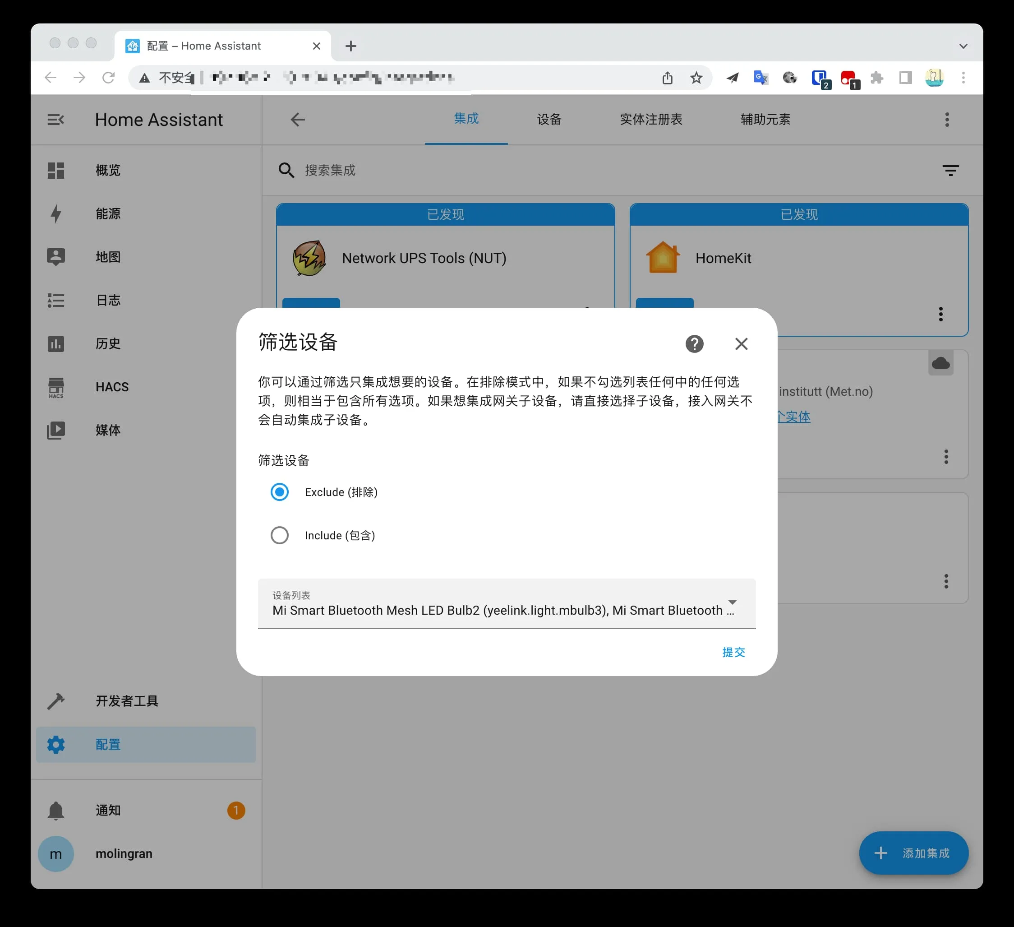This screenshot has width=1014, height=927.
Task: Select the Exclude (排除) radio button
Action: click(280, 491)
